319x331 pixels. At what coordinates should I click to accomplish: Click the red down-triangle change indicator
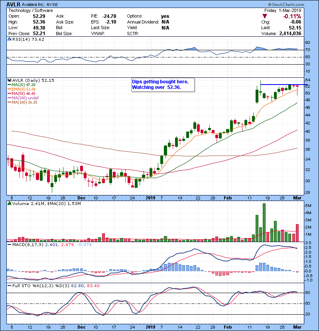264,16
